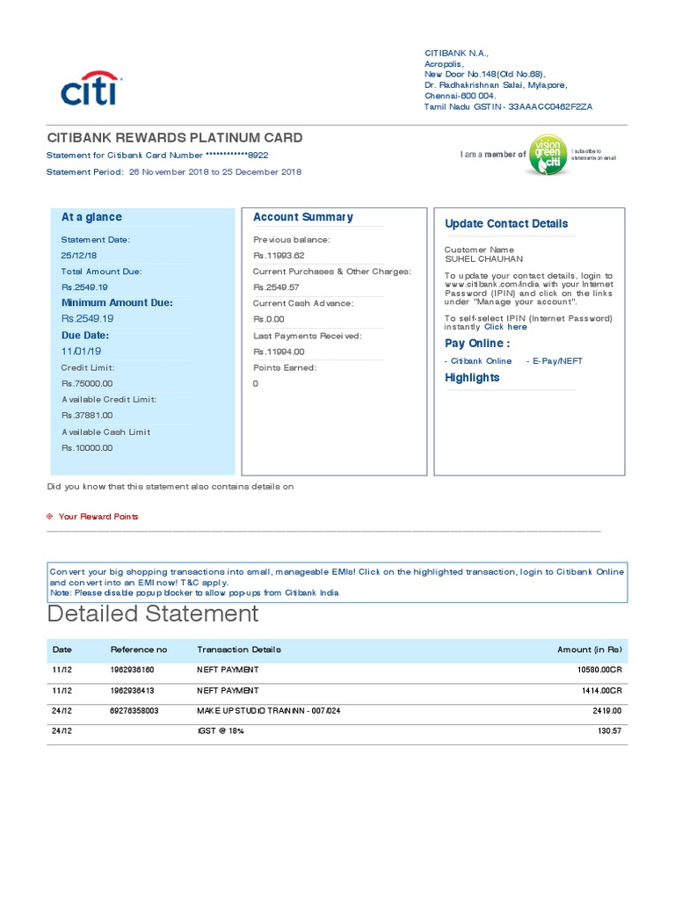675x900 pixels.
Task: Select reference number 1962936160
Action: (x=132, y=670)
